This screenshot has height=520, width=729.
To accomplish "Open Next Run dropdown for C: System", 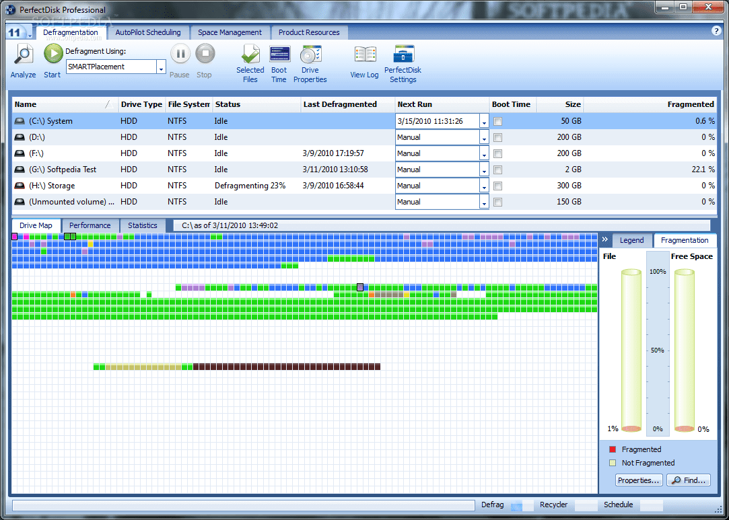I will click(484, 121).
